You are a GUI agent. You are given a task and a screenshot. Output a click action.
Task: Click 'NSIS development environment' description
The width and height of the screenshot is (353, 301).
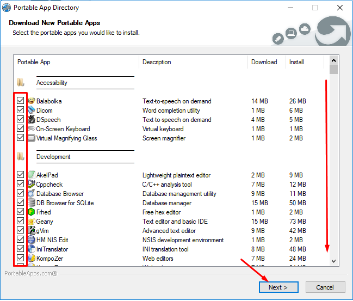point(183,240)
